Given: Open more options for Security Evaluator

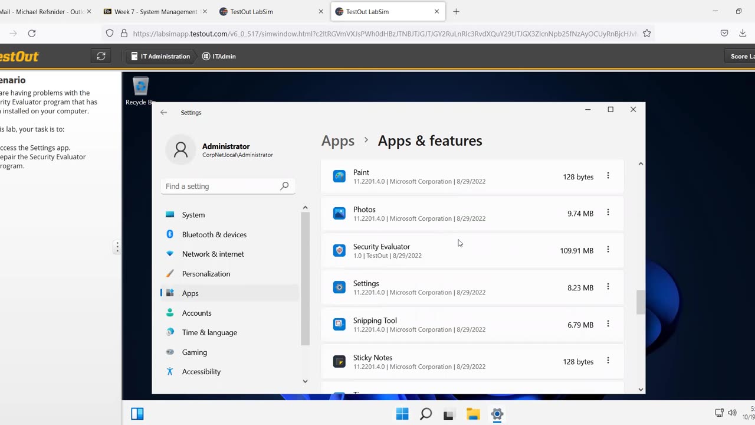Looking at the screenshot, I should 608,250.
